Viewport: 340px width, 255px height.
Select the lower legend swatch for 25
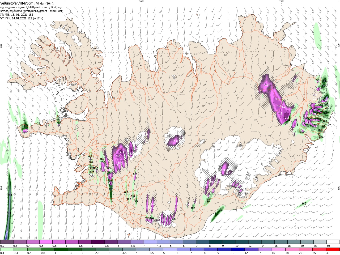pyautogui.click(x=320, y=249)
